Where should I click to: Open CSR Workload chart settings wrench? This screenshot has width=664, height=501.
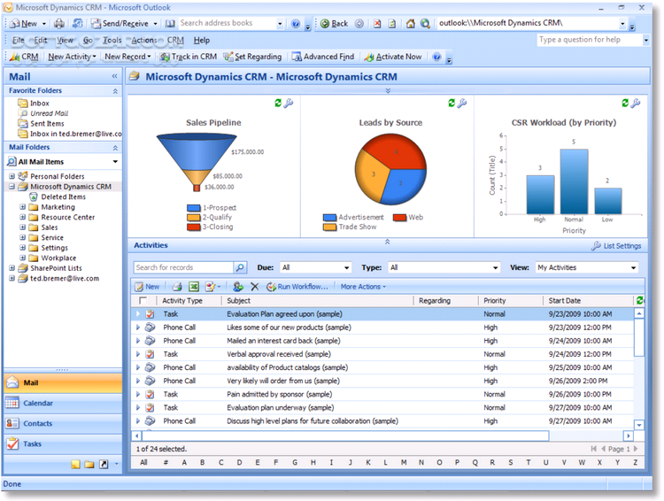pyautogui.click(x=636, y=103)
